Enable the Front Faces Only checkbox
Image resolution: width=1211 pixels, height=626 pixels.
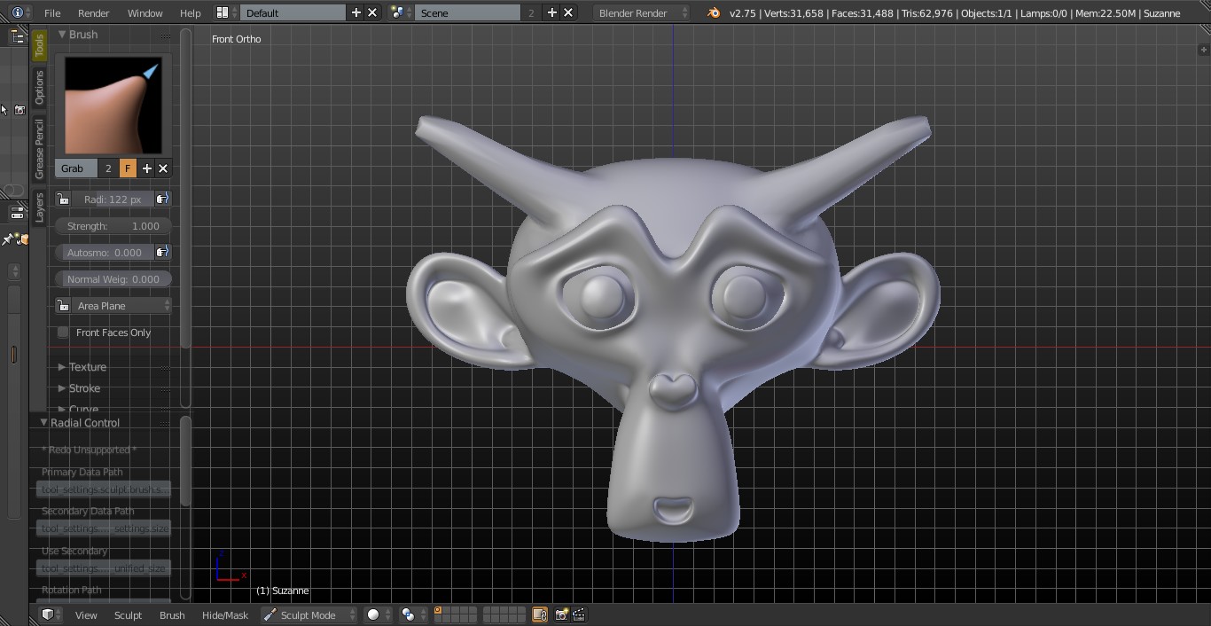click(x=63, y=333)
